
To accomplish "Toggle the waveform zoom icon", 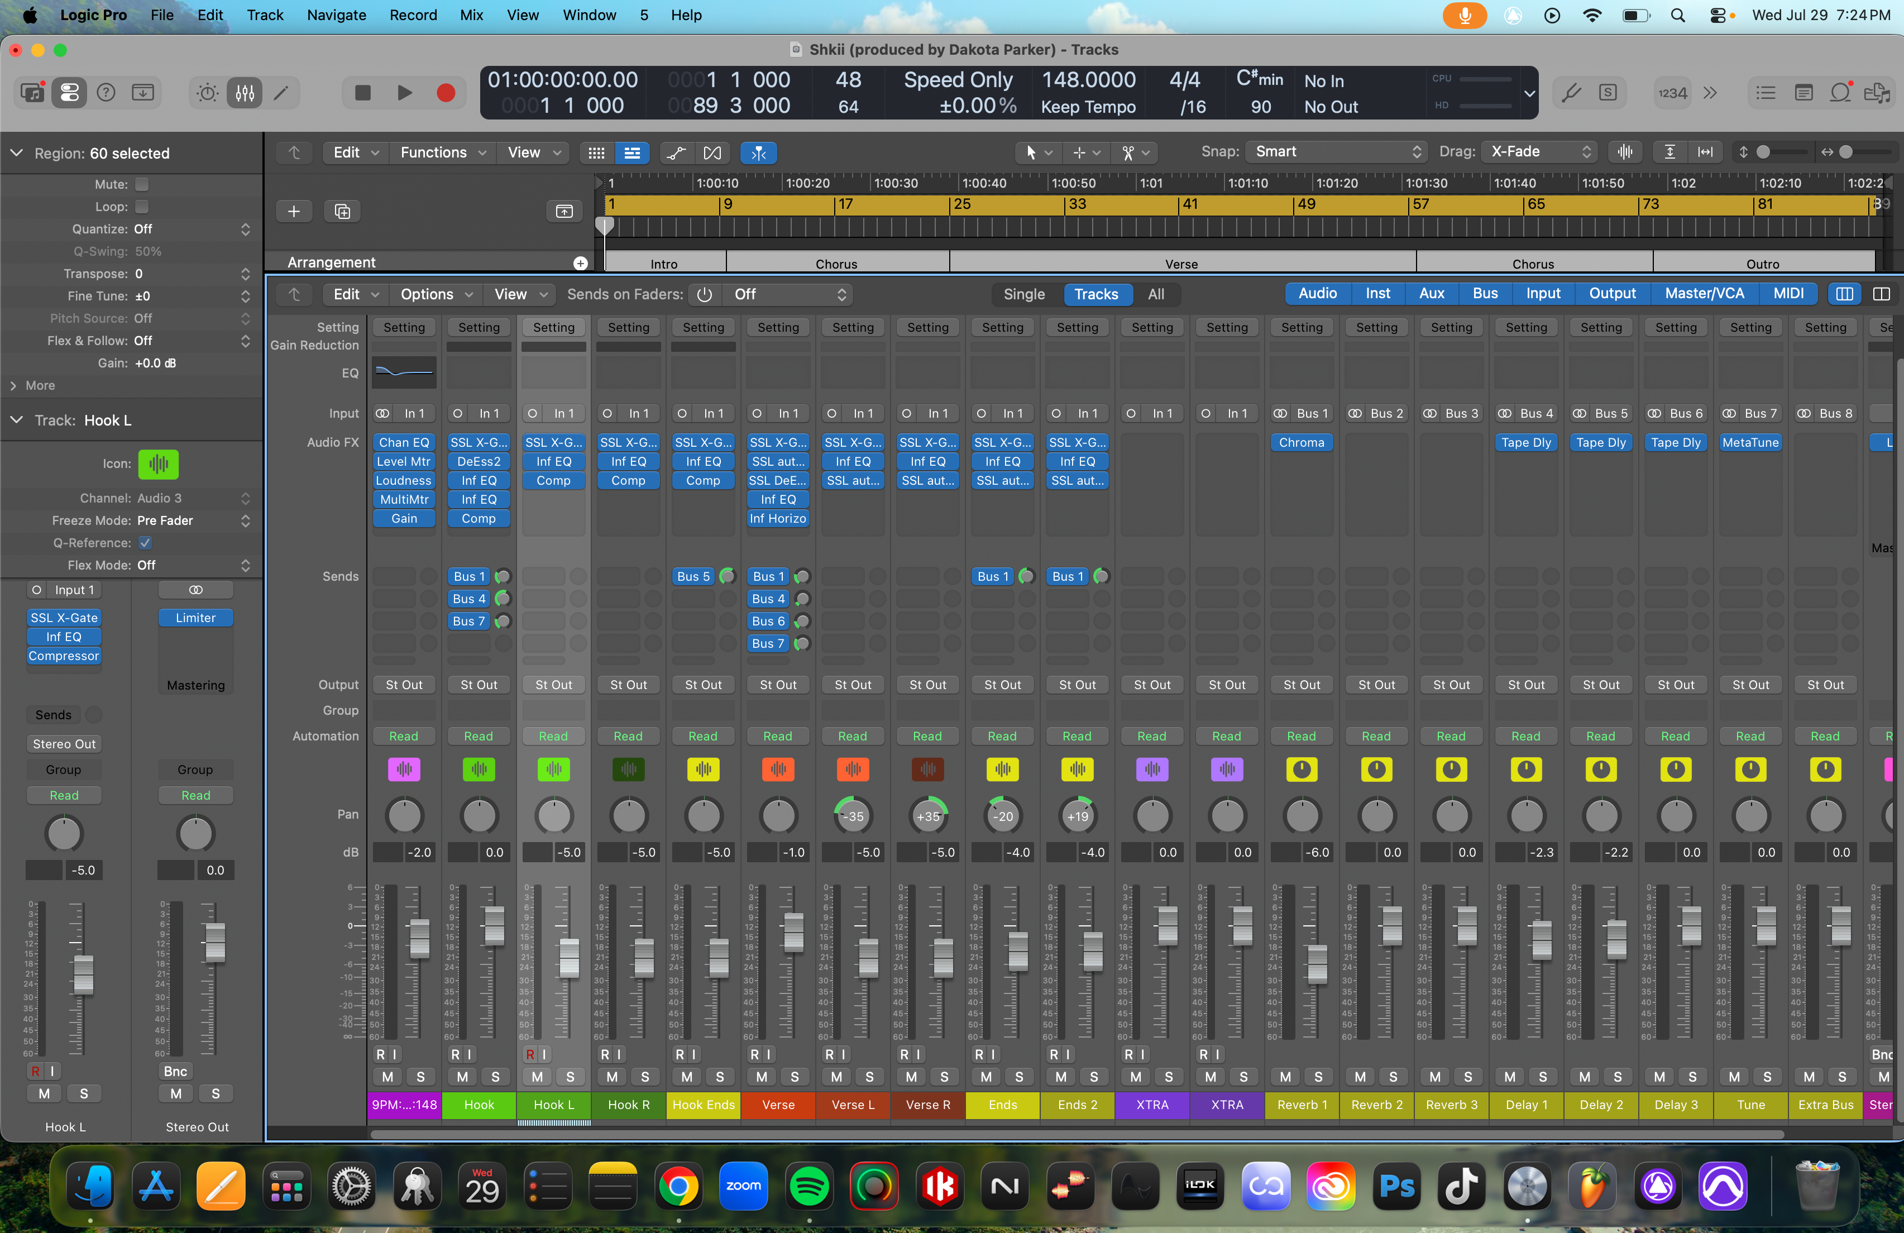I will click(x=1625, y=152).
